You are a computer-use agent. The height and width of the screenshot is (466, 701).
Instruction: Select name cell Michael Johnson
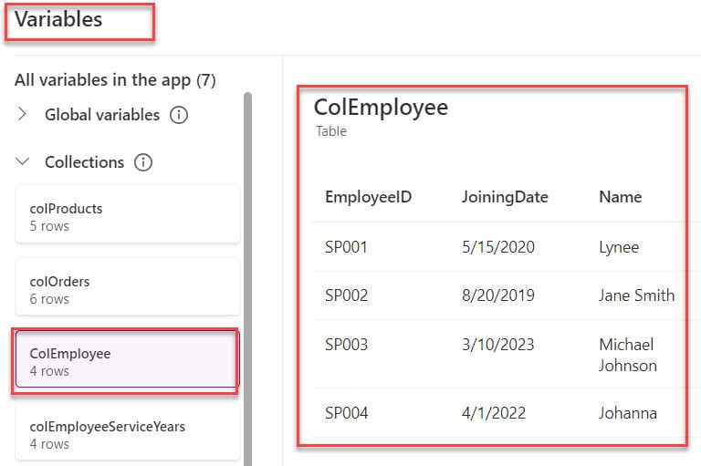click(x=628, y=355)
